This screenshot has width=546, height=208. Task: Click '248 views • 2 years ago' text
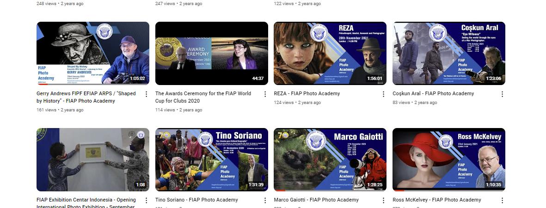[60, 4]
